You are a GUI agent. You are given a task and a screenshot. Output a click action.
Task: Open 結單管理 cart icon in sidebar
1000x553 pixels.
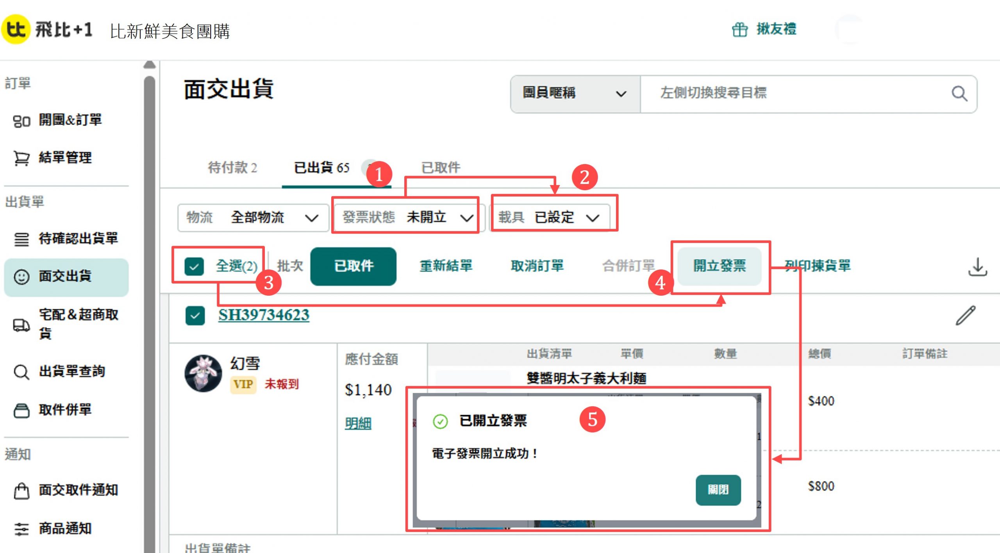point(21,158)
